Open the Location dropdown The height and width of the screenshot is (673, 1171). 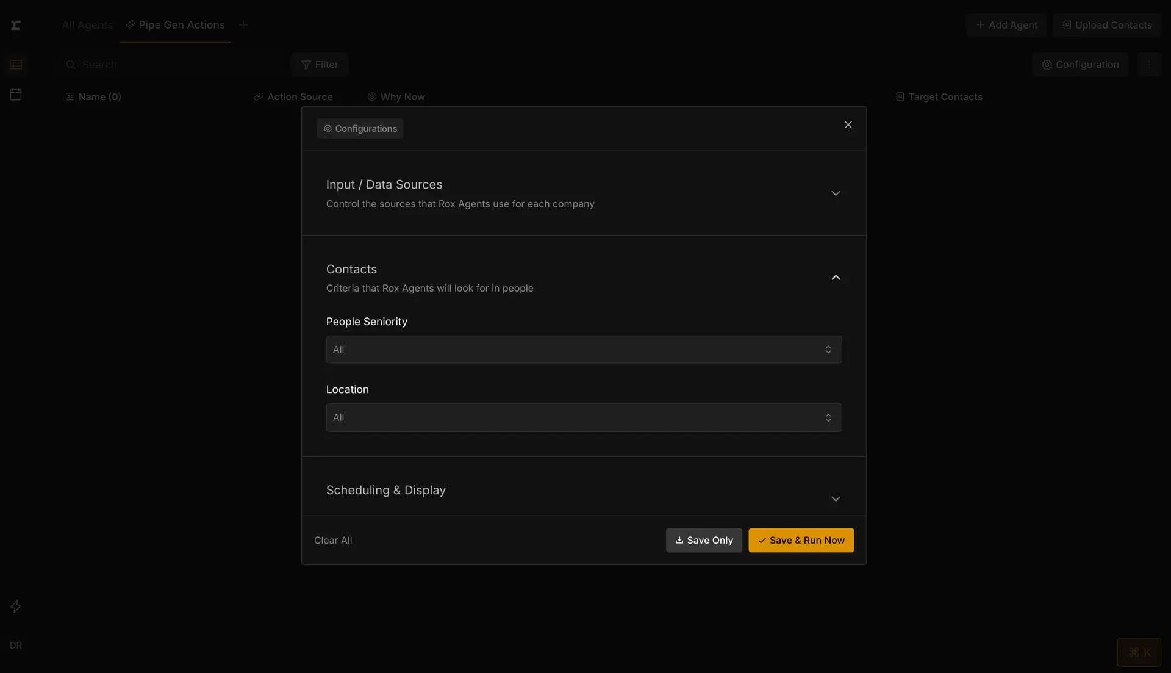pyautogui.click(x=584, y=417)
